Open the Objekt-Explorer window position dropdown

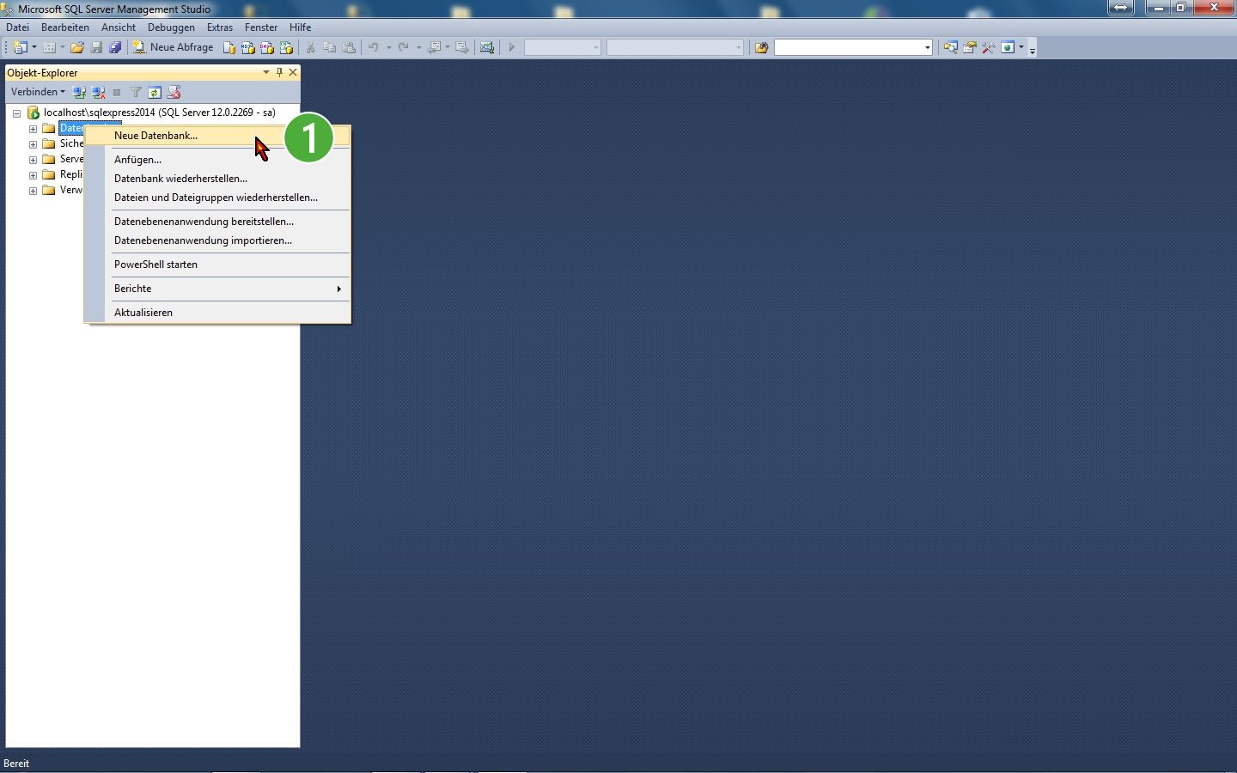266,73
